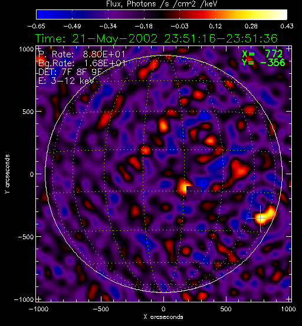The image size is (302, 326).
Task: Click the P. Rate 8.80E+01 label
Action: pyautogui.click(x=82, y=54)
